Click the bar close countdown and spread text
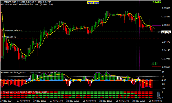Screen dimensions: 172x103 27,4
